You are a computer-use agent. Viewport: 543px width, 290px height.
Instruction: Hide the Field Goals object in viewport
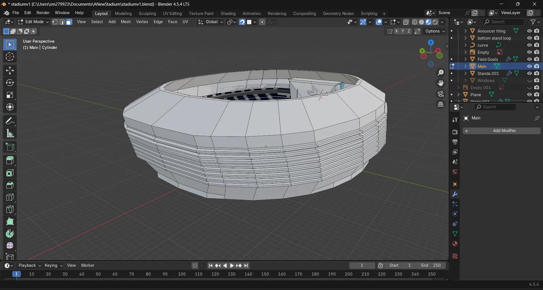point(529,59)
